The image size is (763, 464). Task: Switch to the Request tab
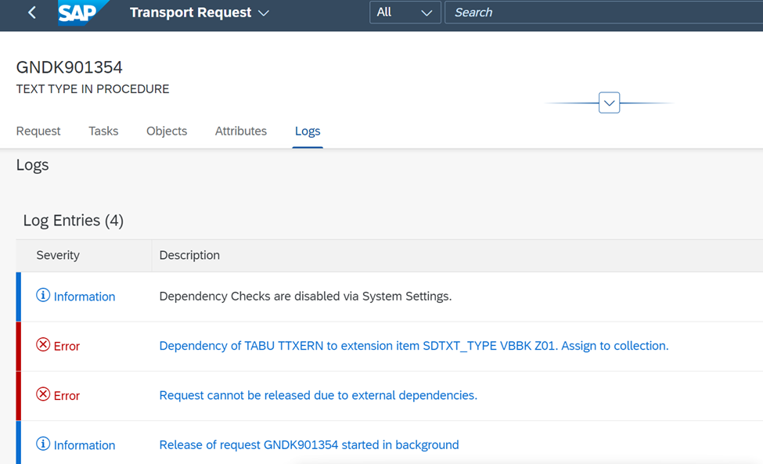tap(38, 131)
